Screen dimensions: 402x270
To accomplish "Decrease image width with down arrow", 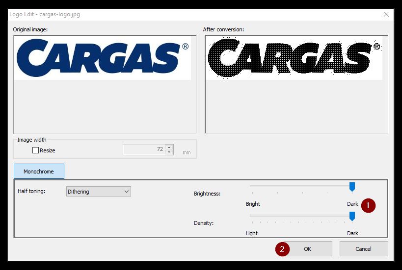I will point(169,152).
